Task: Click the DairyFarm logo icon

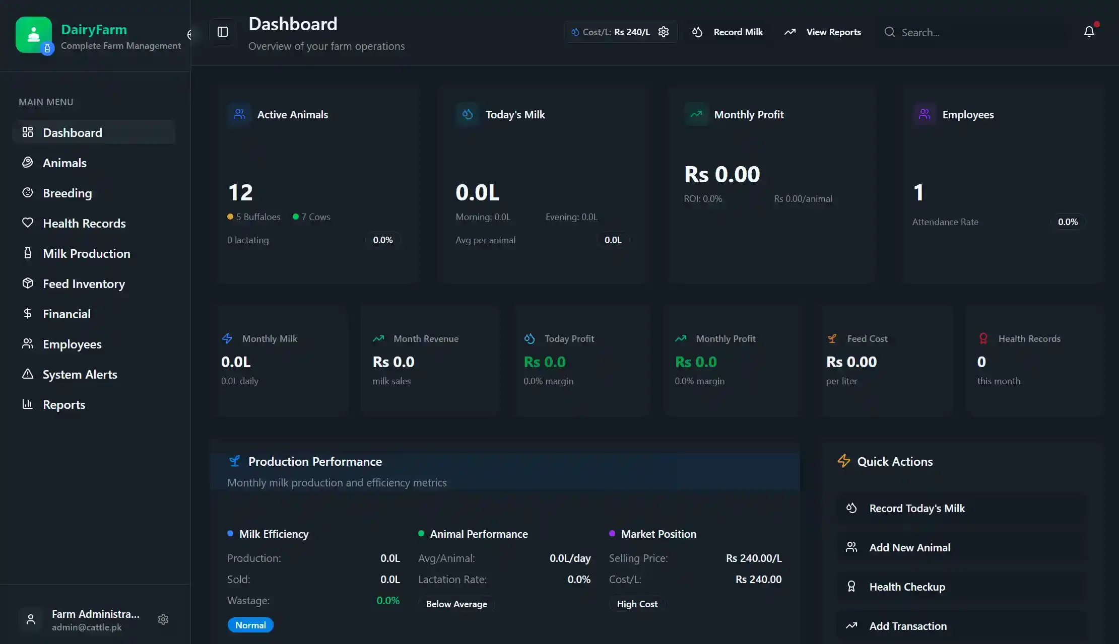Action: [33, 34]
